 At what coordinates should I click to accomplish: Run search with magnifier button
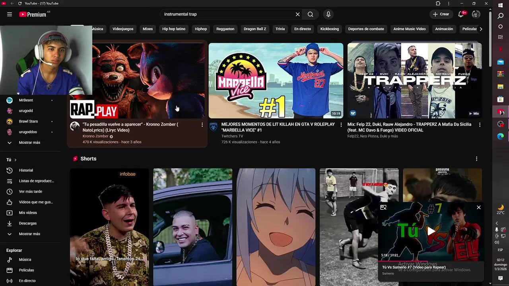click(x=310, y=14)
